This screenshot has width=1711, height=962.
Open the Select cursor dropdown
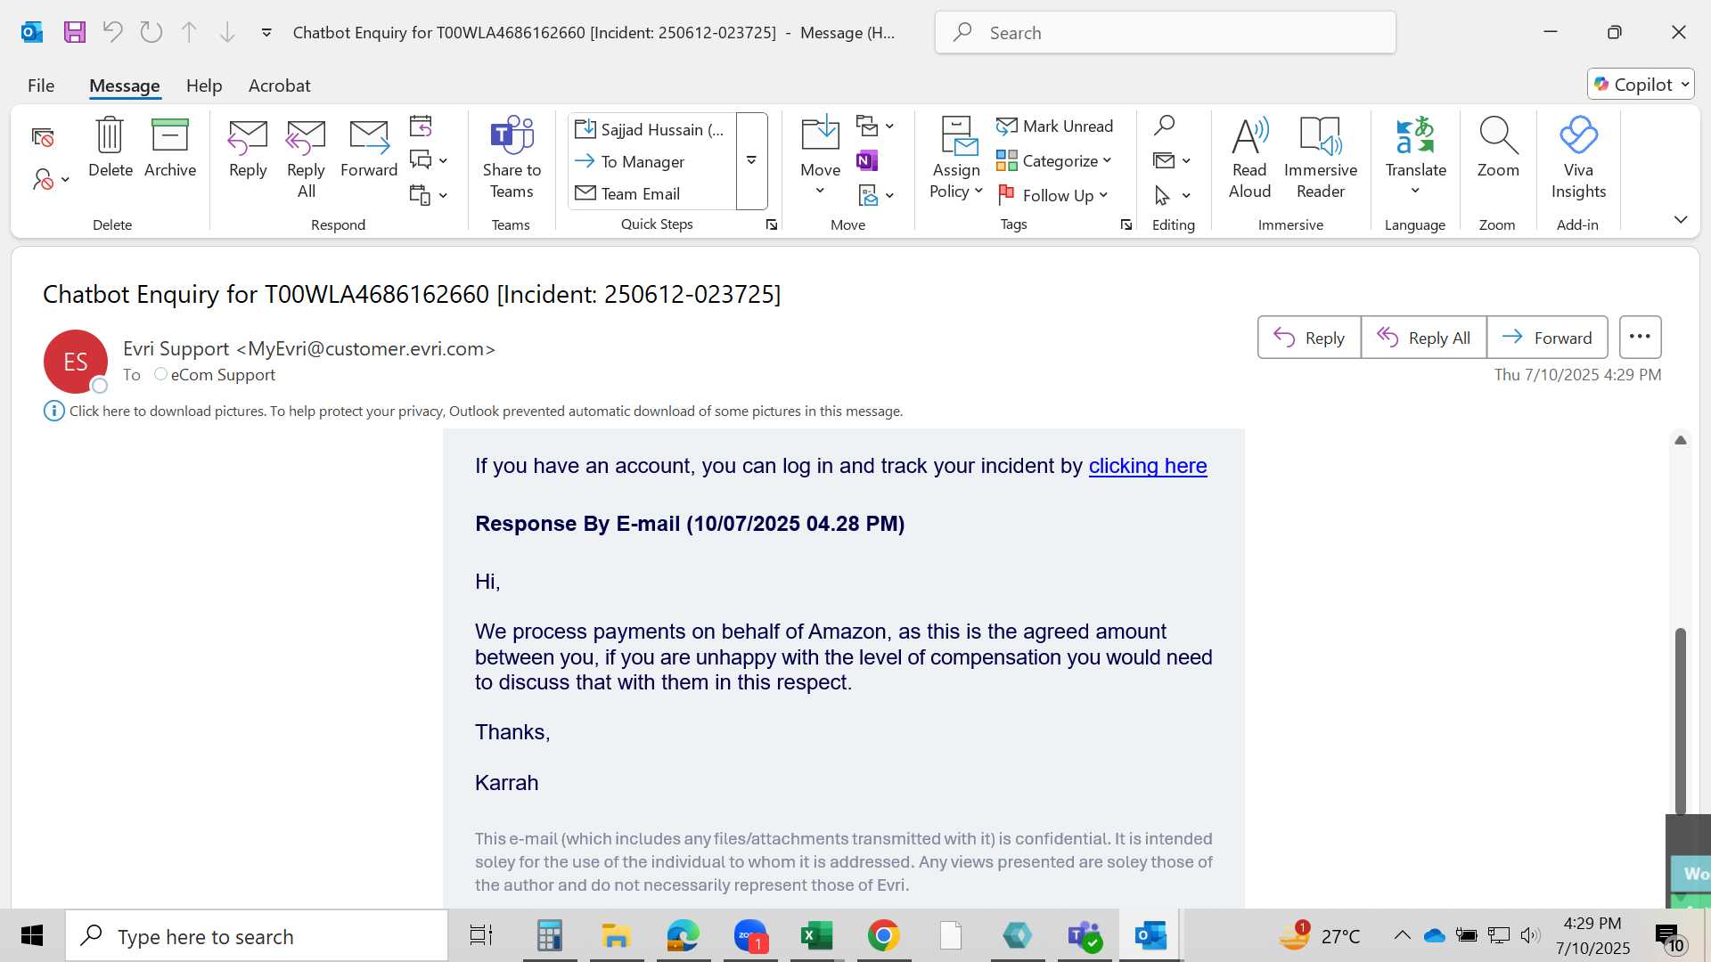coord(1172,195)
